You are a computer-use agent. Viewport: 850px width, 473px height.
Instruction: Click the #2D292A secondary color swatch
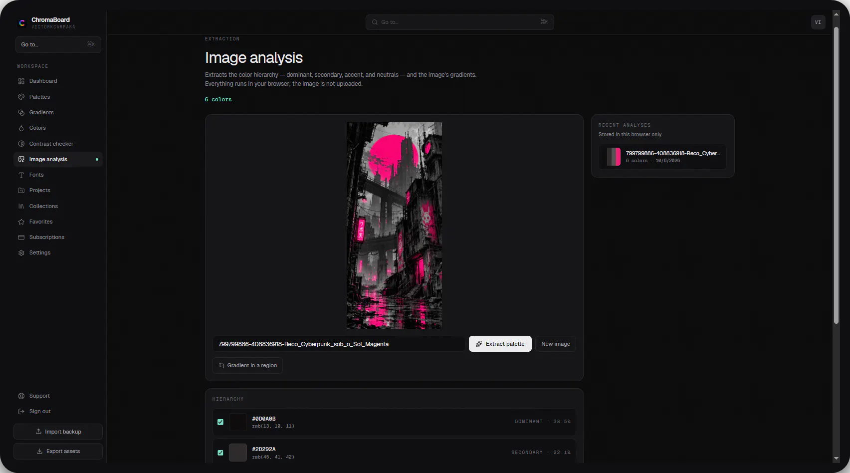coord(238,453)
